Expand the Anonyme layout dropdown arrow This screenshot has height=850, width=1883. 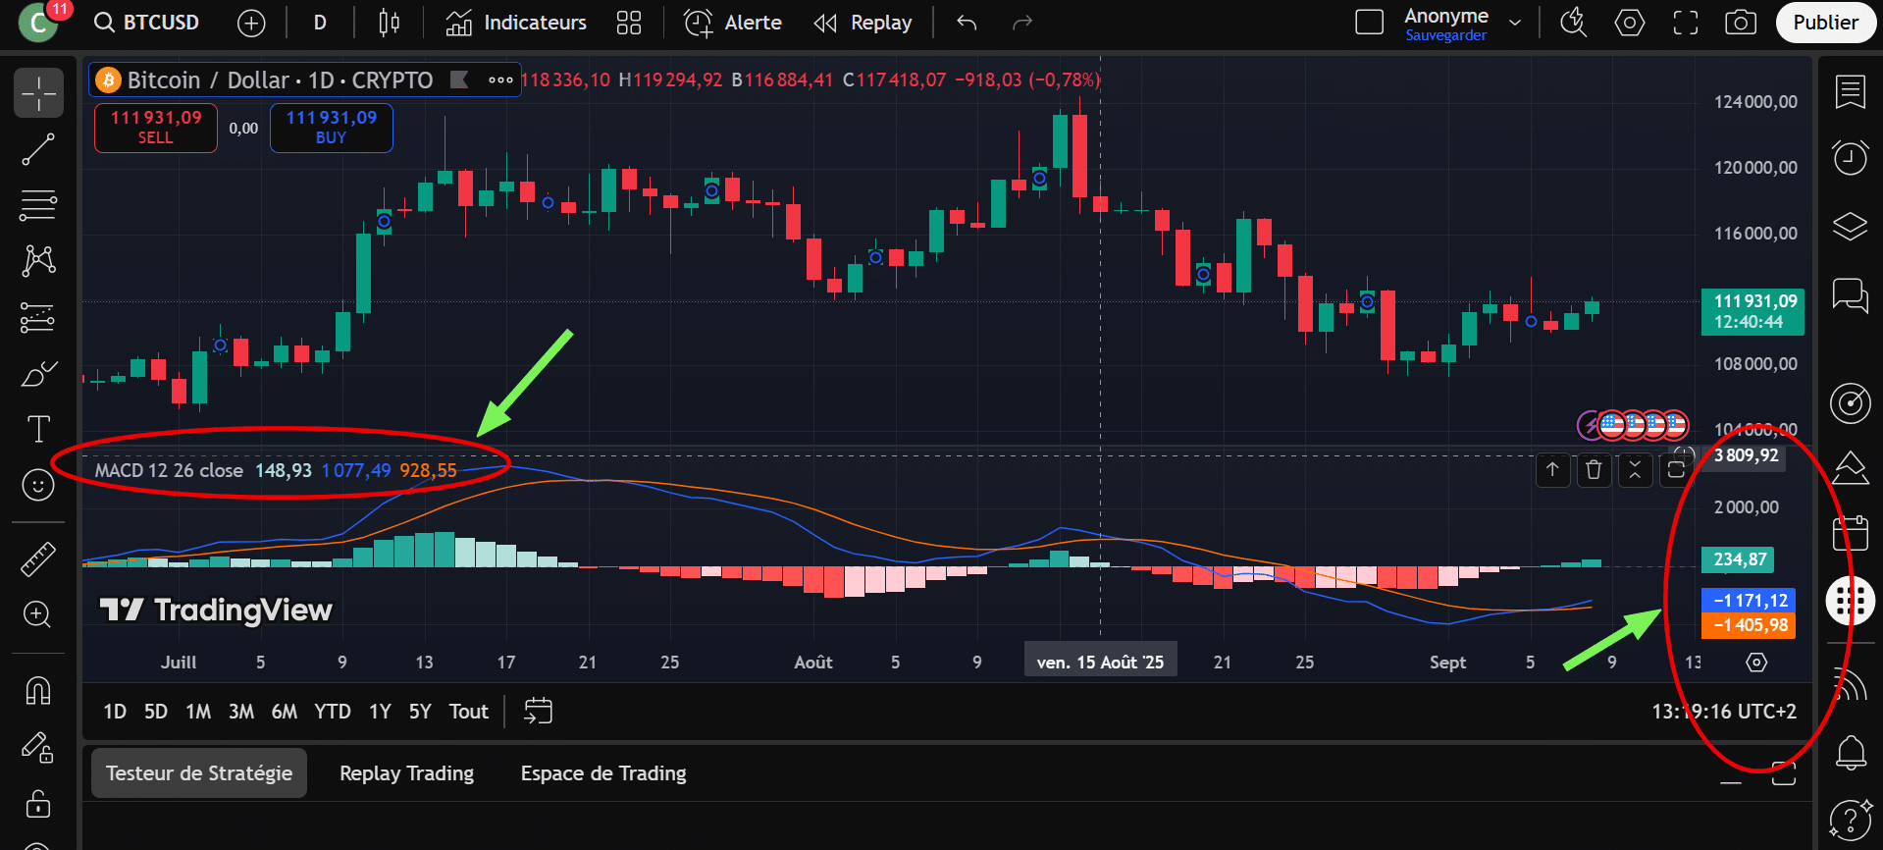1515,23
